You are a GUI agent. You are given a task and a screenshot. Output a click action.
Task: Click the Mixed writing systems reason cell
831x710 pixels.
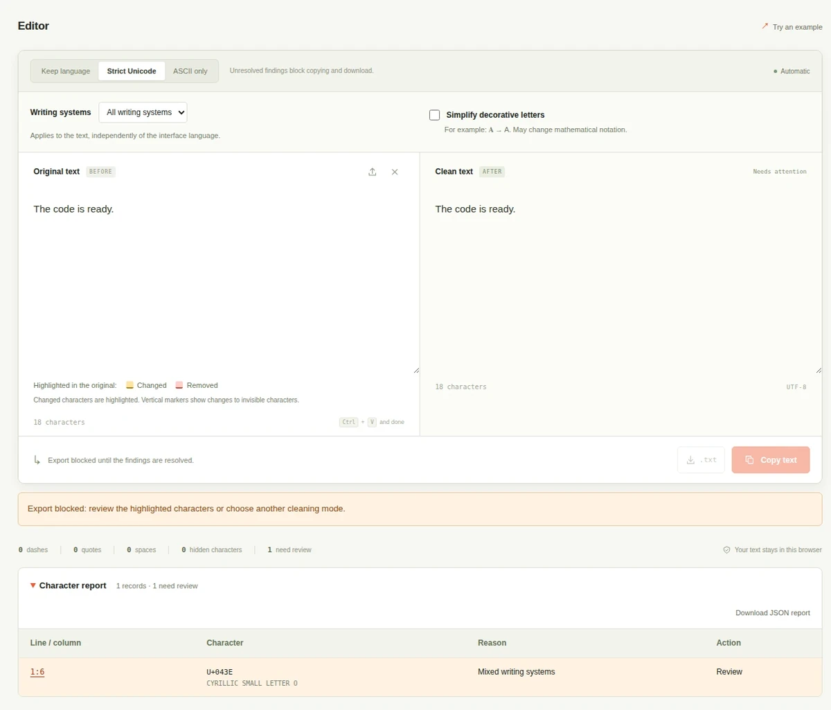[517, 672]
